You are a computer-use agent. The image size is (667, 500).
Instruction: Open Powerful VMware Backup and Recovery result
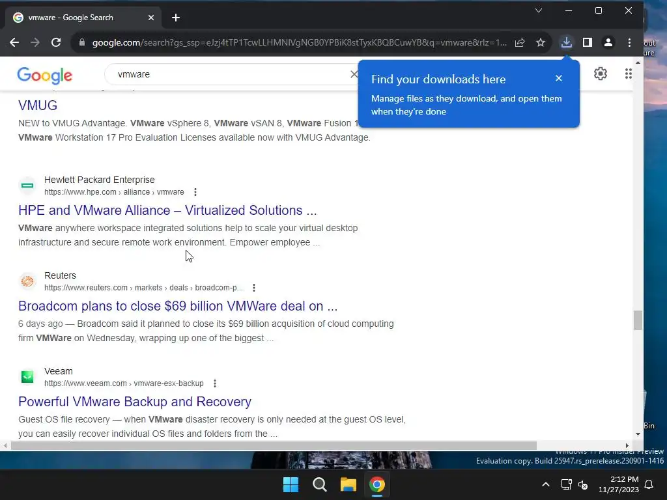point(135,402)
